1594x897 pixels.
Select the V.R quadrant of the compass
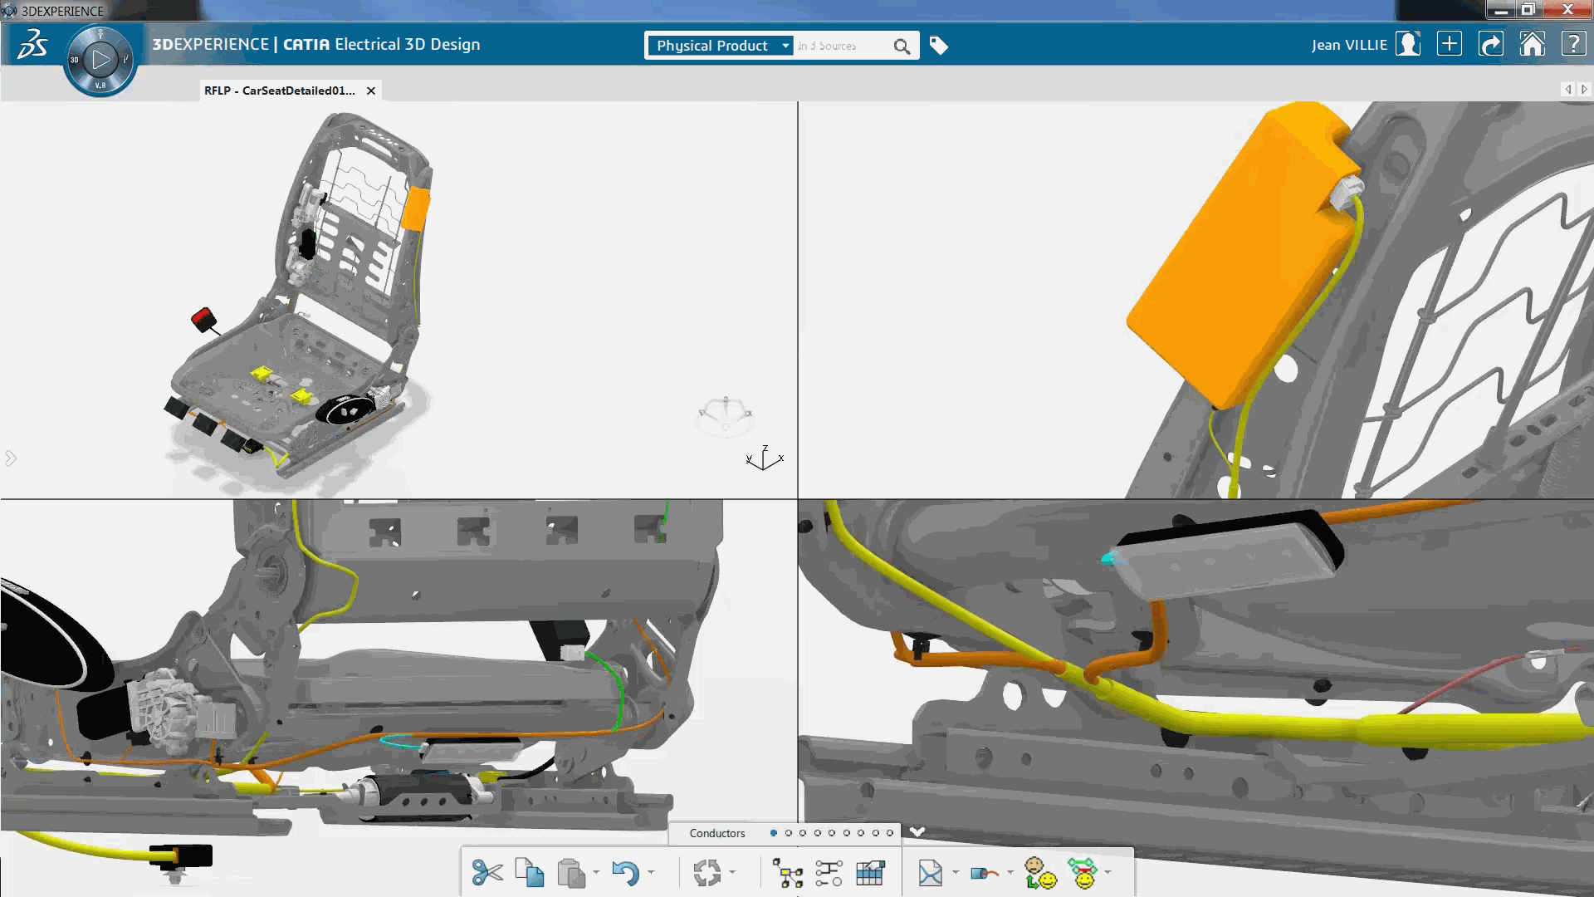click(x=100, y=86)
